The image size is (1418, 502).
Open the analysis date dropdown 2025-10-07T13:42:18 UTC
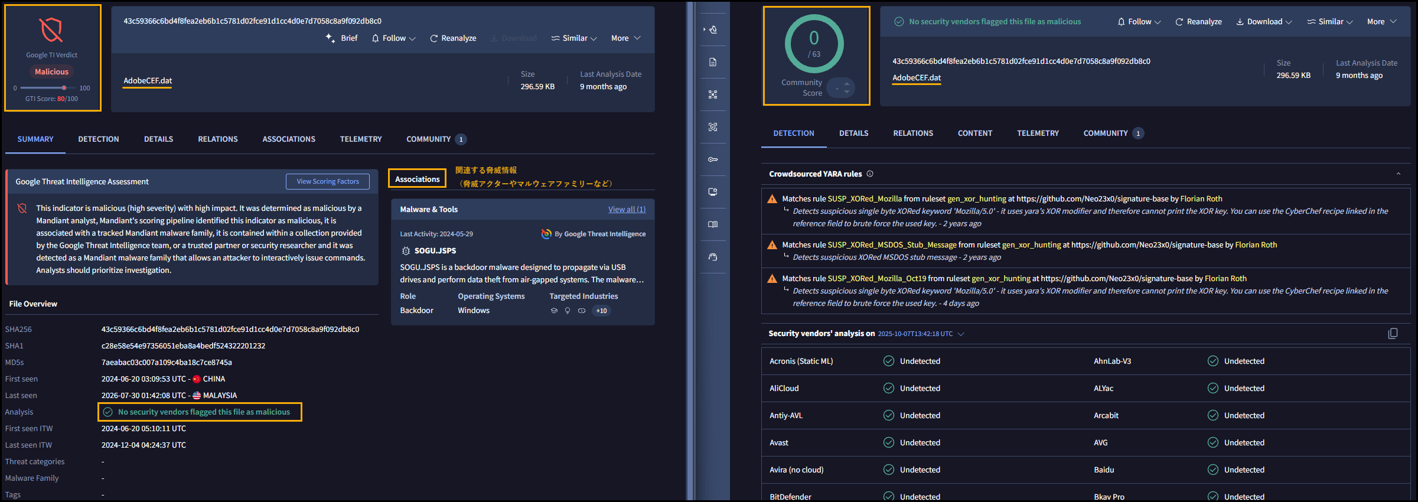921,334
